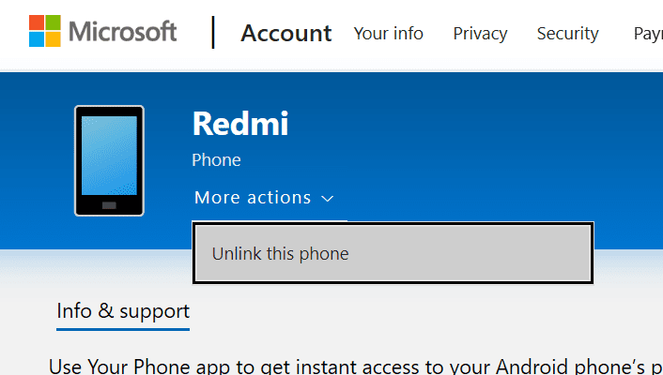This screenshot has width=663, height=375.
Task: Select Unlink this phone option
Action: 393,253
